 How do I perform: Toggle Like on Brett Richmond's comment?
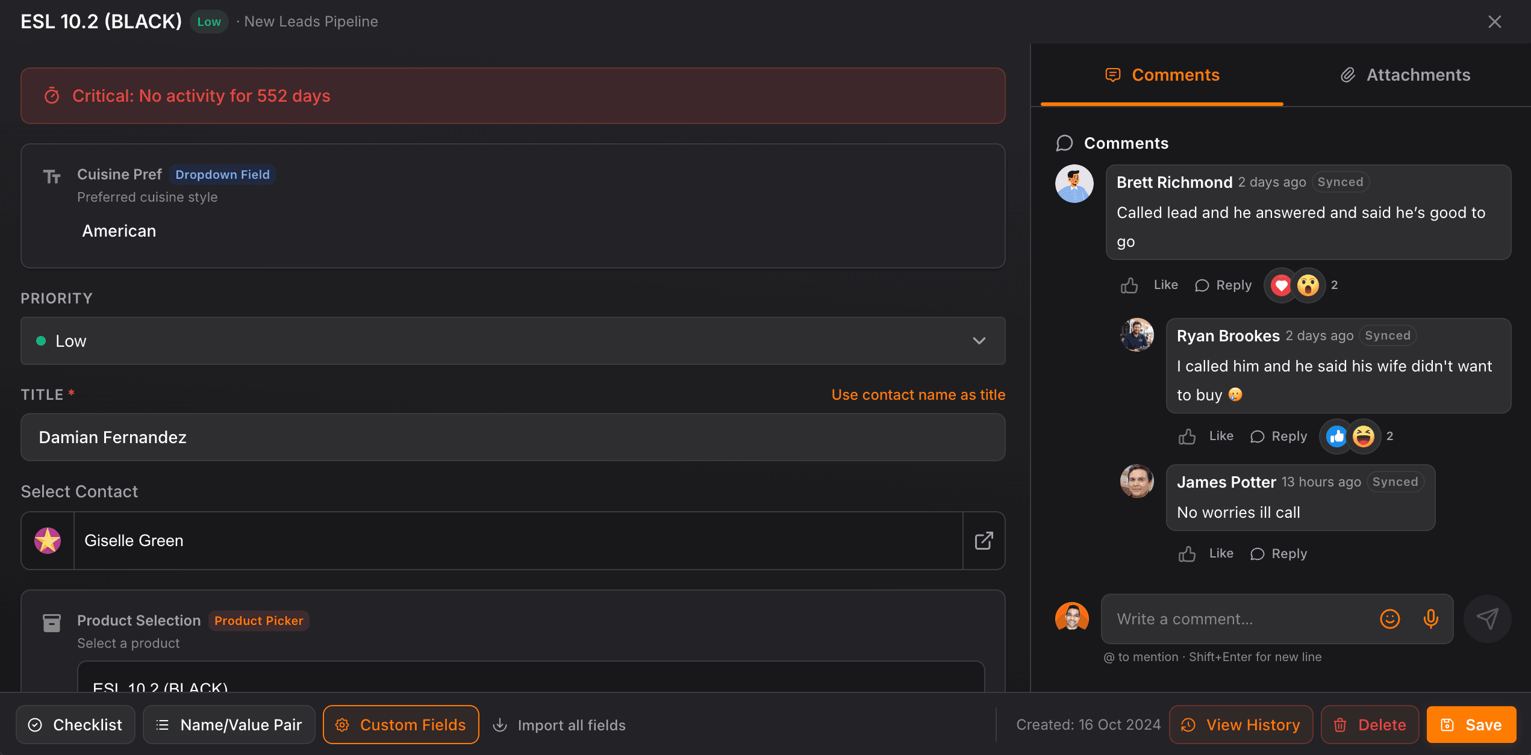(x=1129, y=285)
